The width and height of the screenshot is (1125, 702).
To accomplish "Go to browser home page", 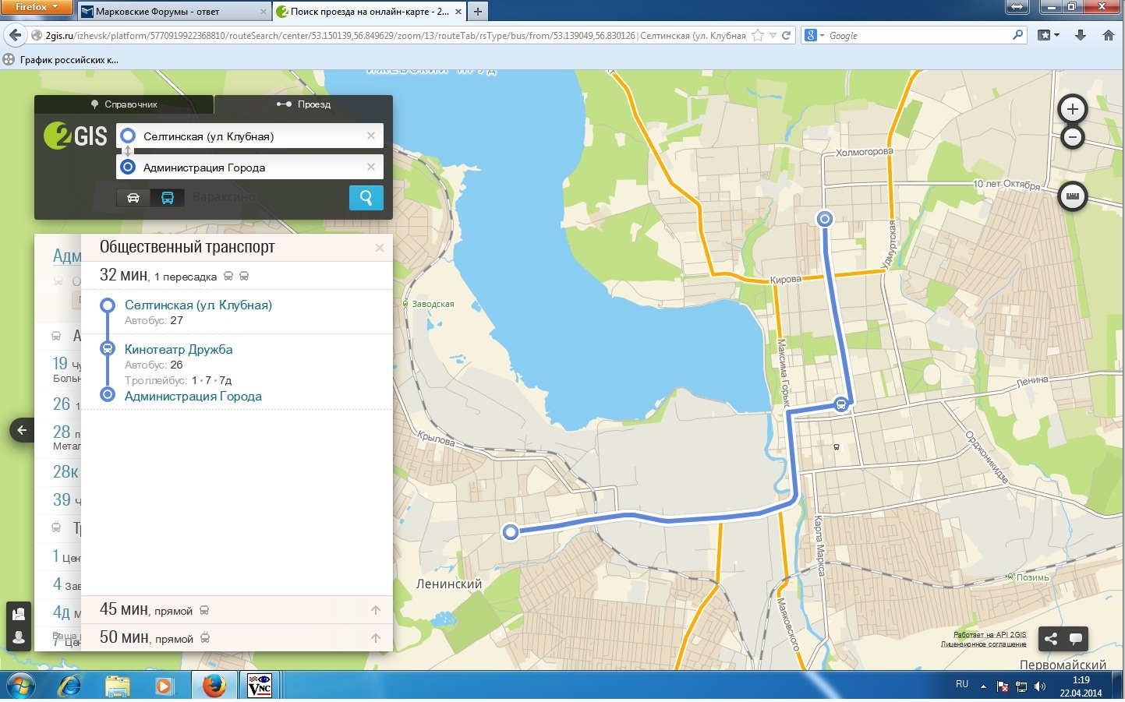I will click(1109, 35).
